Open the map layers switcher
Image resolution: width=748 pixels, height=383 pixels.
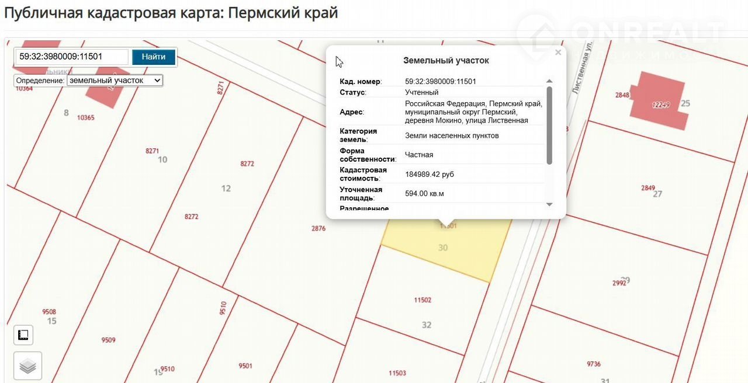pos(27,366)
